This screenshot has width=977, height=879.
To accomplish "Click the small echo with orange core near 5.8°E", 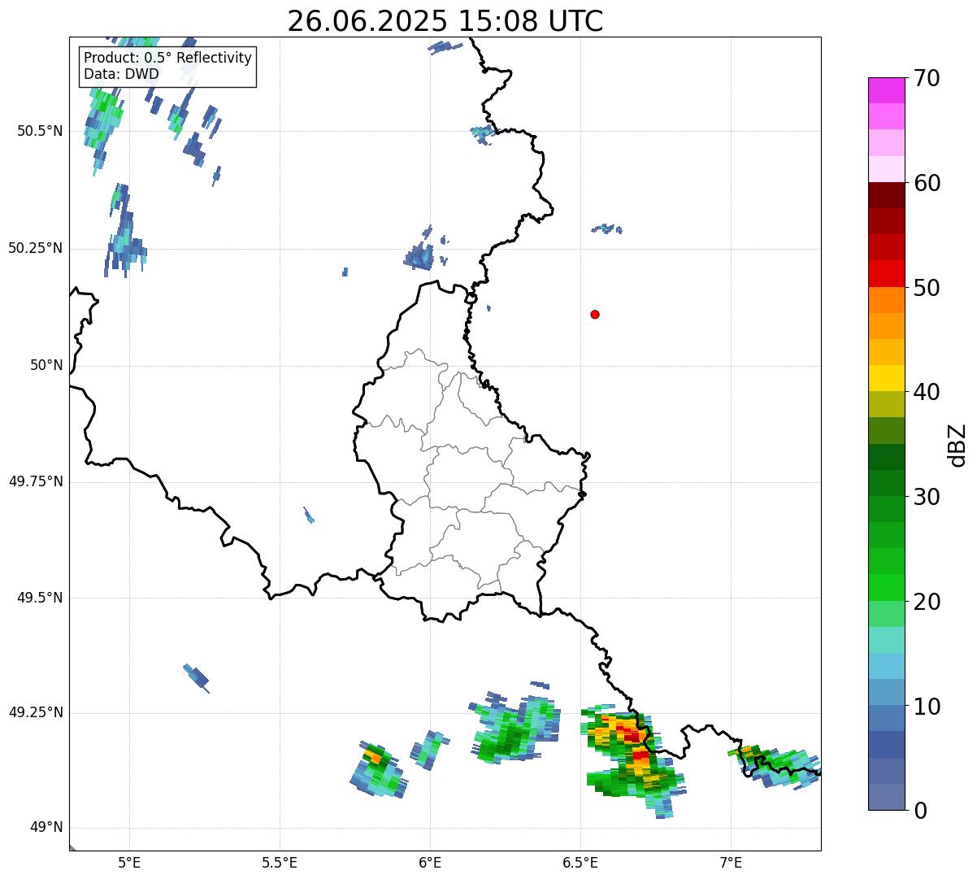I will pos(378,770).
